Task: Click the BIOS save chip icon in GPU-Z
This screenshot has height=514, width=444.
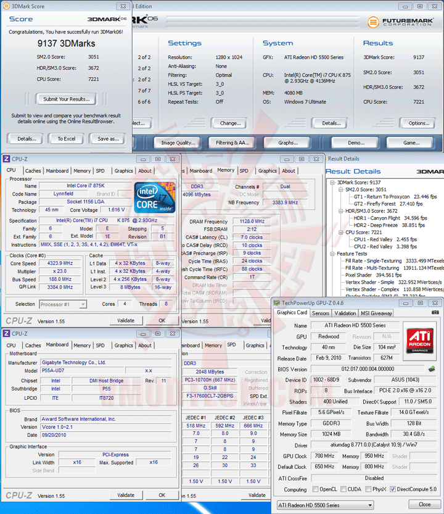Action: click(x=432, y=369)
